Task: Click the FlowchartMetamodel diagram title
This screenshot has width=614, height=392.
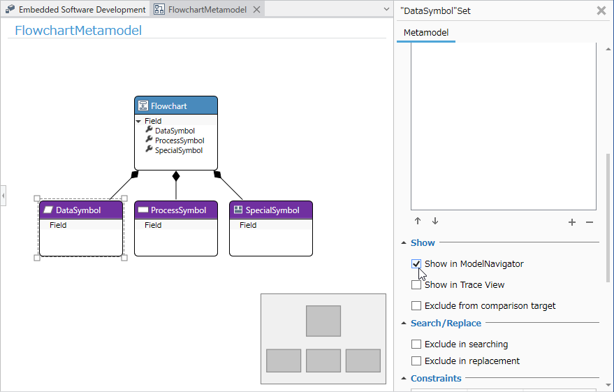Action: coord(78,30)
